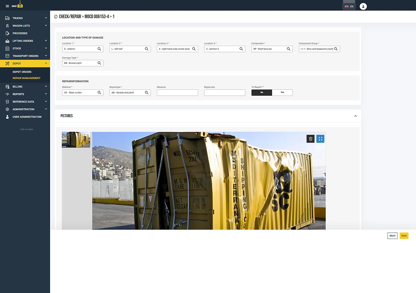Search Component with magnifier icon
Viewport: 416px width, 293px height.
288,49
